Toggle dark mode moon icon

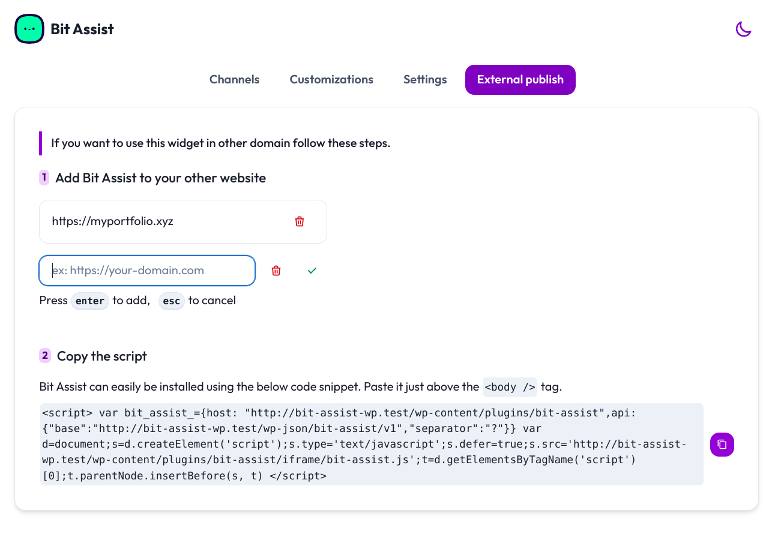coord(743,29)
